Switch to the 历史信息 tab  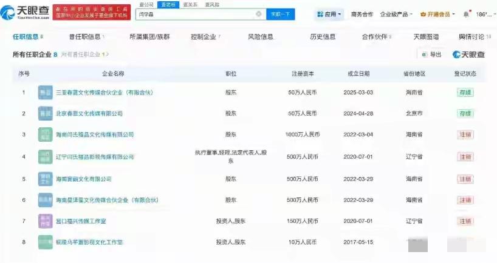(x=323, y=37)
